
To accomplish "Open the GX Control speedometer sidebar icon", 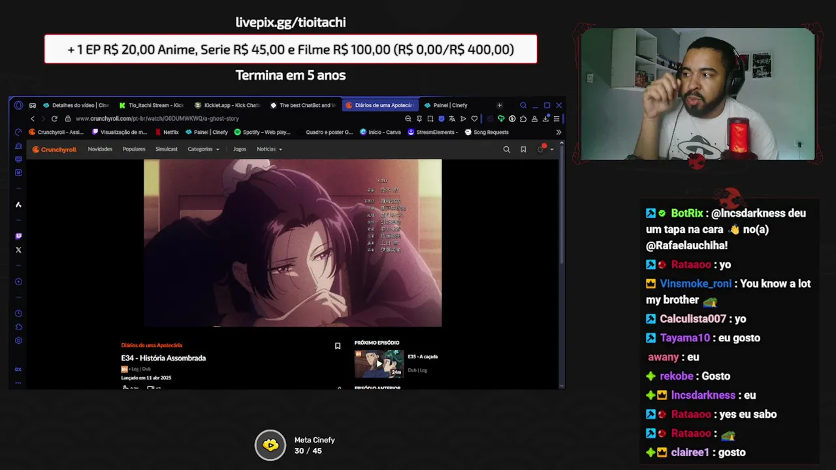I will pyautogui.click(x=18, y=132).
